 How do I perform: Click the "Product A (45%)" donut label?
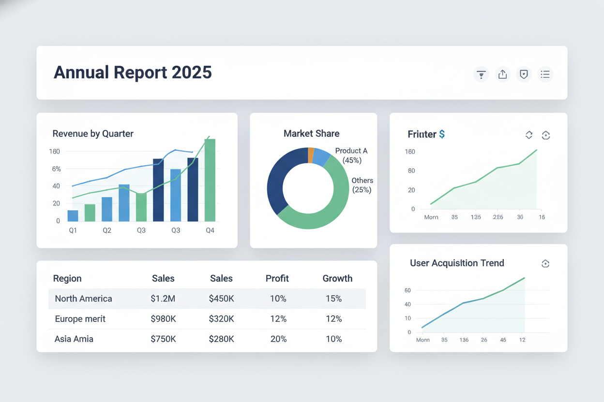[351, 156]
